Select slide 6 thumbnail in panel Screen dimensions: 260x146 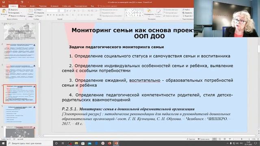(x=19, y=132)
